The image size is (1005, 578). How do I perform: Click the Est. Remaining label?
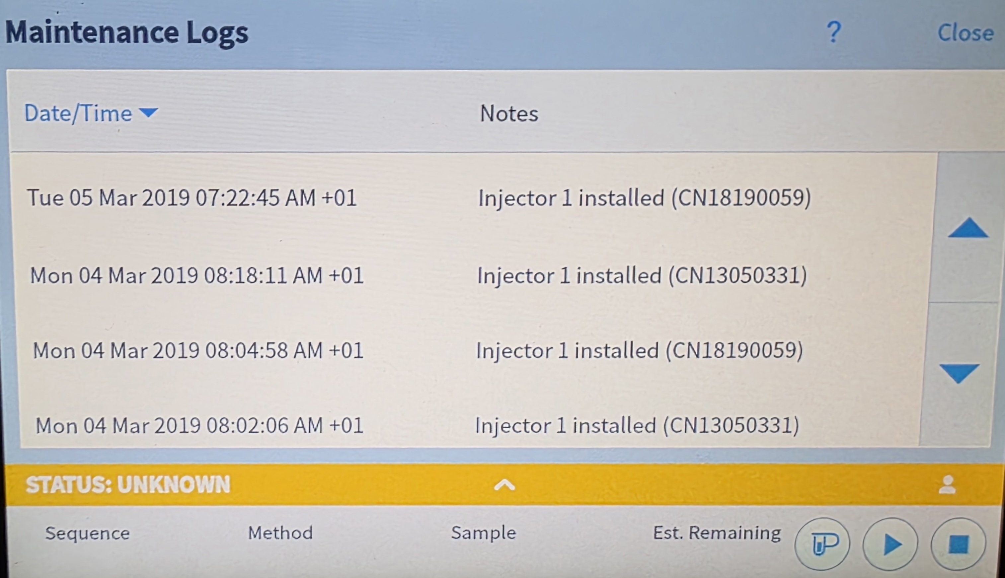717,533
